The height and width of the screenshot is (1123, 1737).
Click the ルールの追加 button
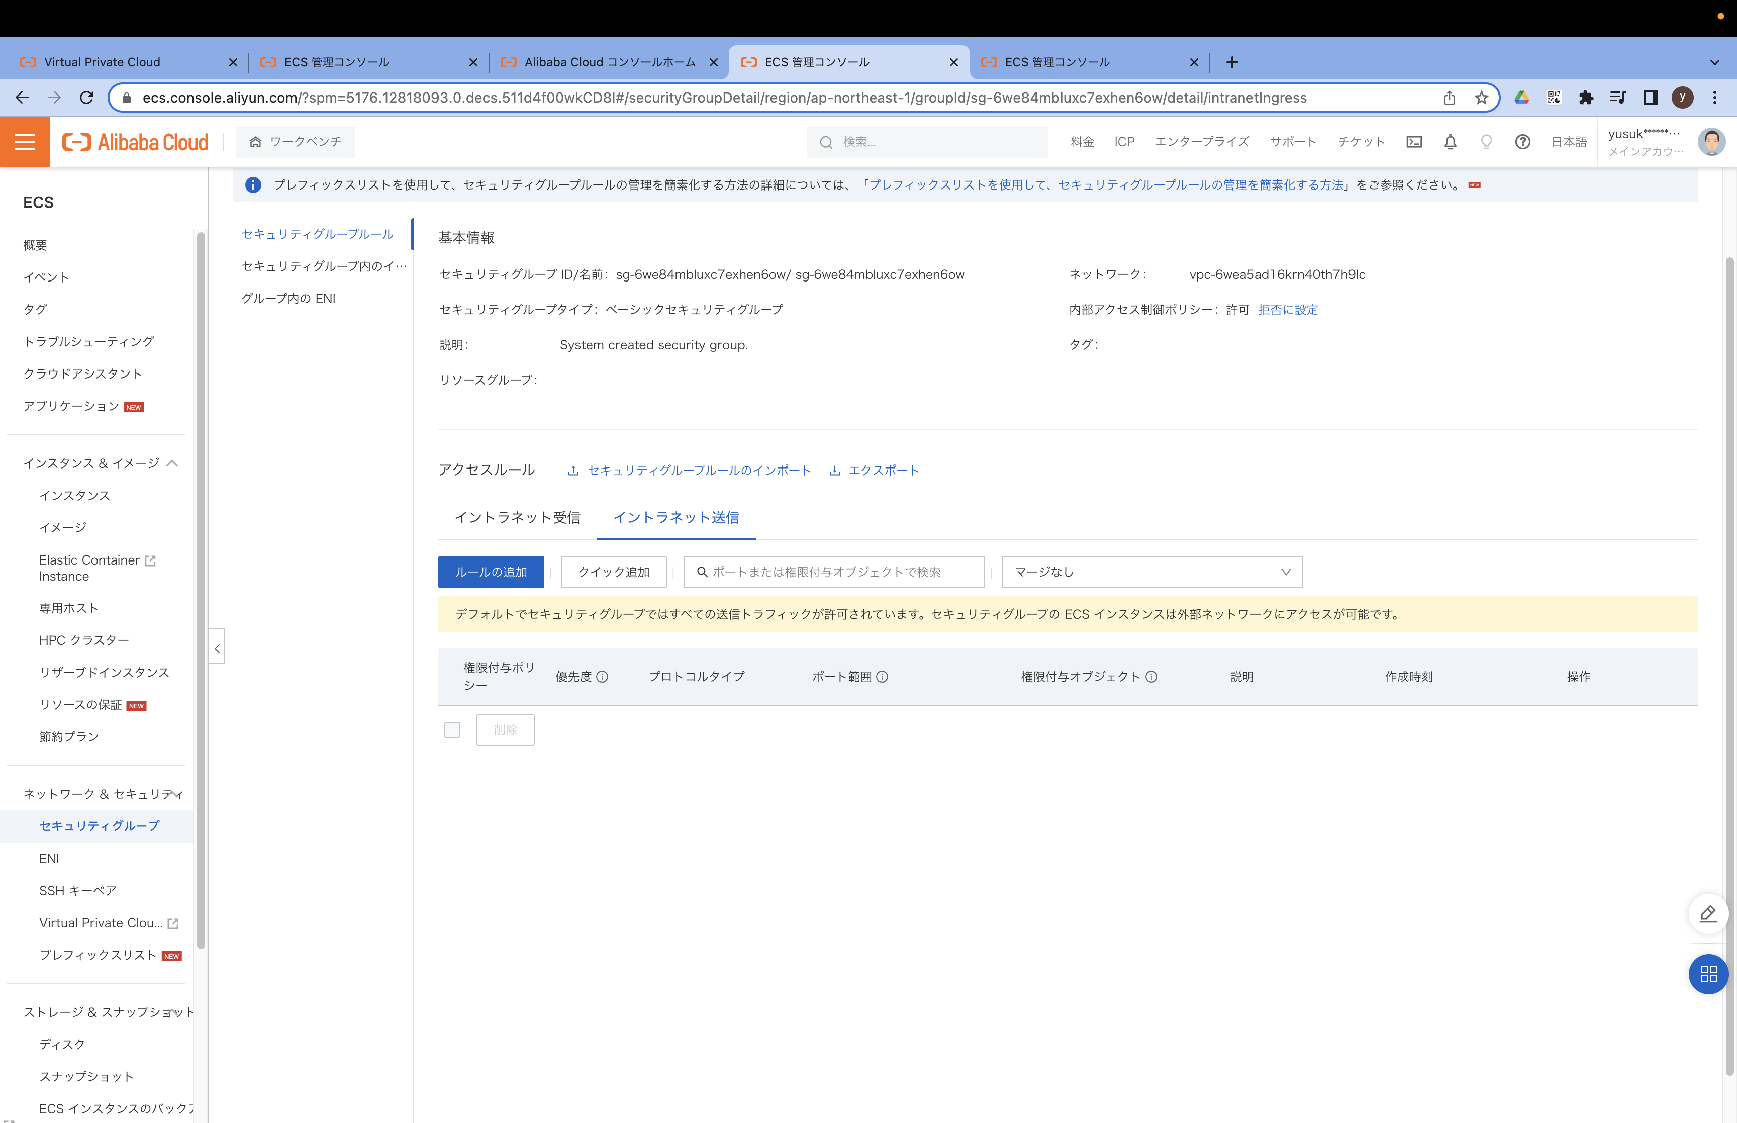pyautogui.click(x=491, y=572)
